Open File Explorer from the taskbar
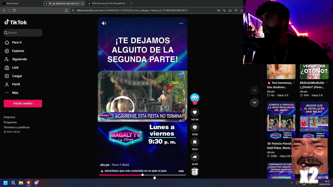Viewport: 333px width, 187px height. tap(21, 183)
